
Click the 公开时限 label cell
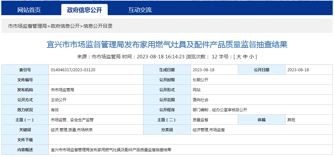pos(167,80)
